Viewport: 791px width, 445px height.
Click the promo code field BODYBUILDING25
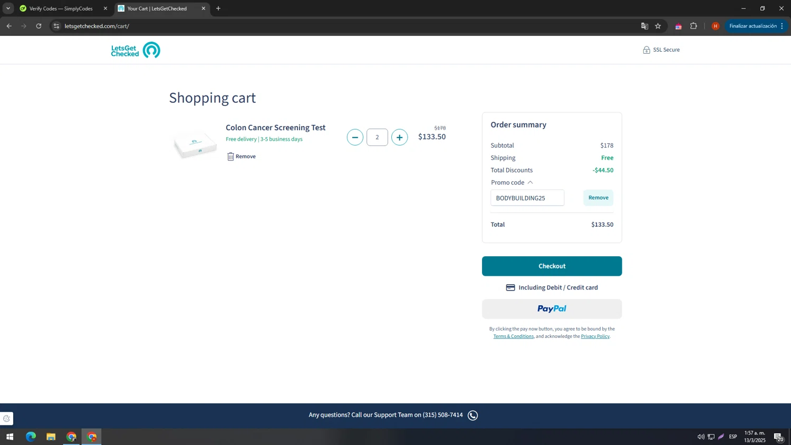click(x=527, y=198)
